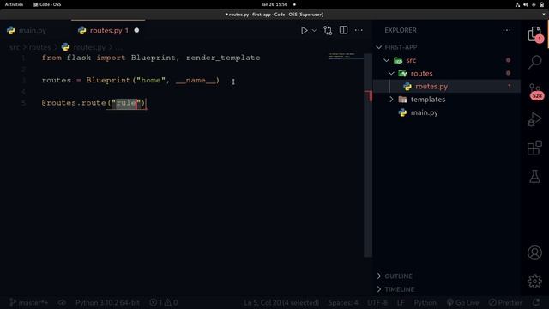Click the master branch in status bar
549x309 pixels.
click(x=29, y=302)
